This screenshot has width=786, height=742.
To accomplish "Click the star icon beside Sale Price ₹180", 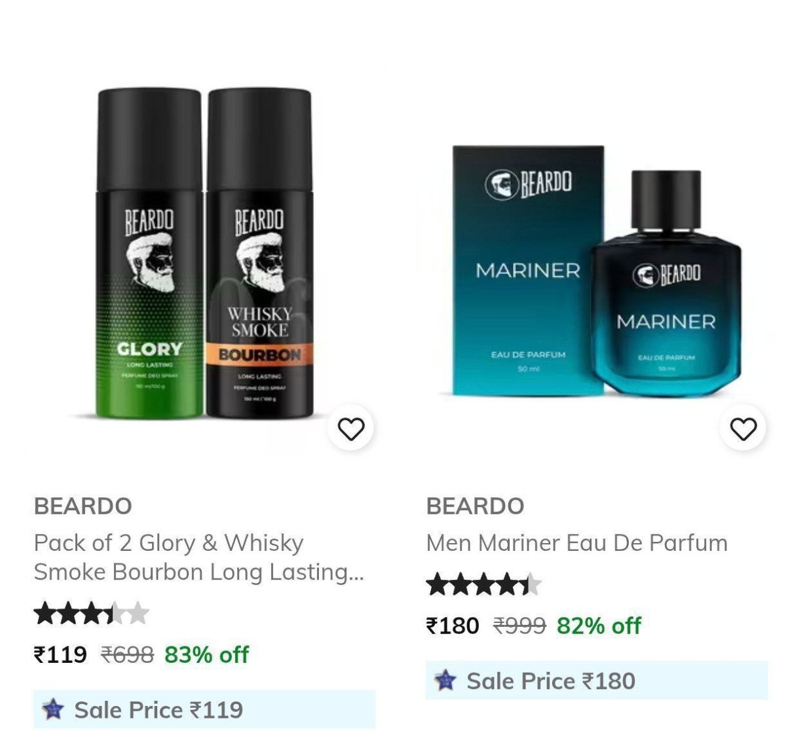I will point(445,680).
